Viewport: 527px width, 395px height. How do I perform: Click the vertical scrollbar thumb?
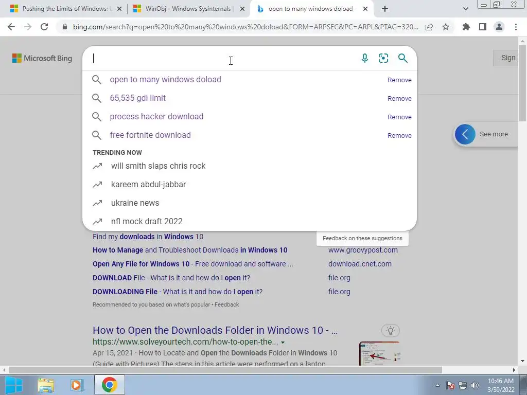point(523,82)
